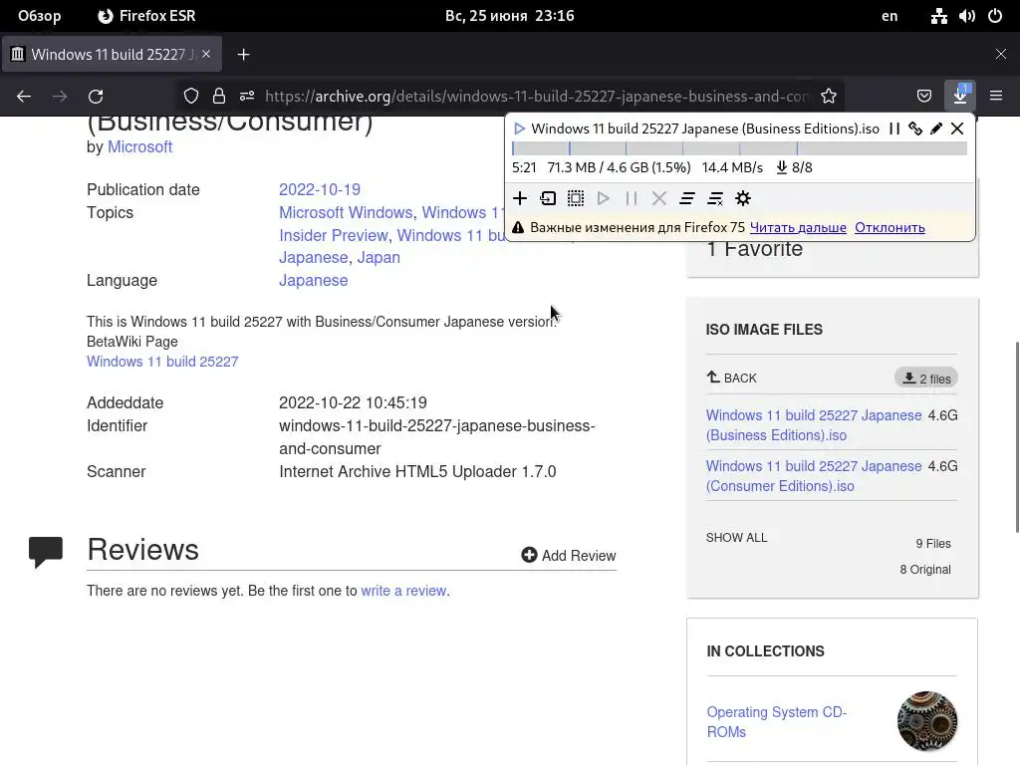Click the tracking protection shield icon
The width and height of the screenshot is (1020, 765).
point(191,97)
